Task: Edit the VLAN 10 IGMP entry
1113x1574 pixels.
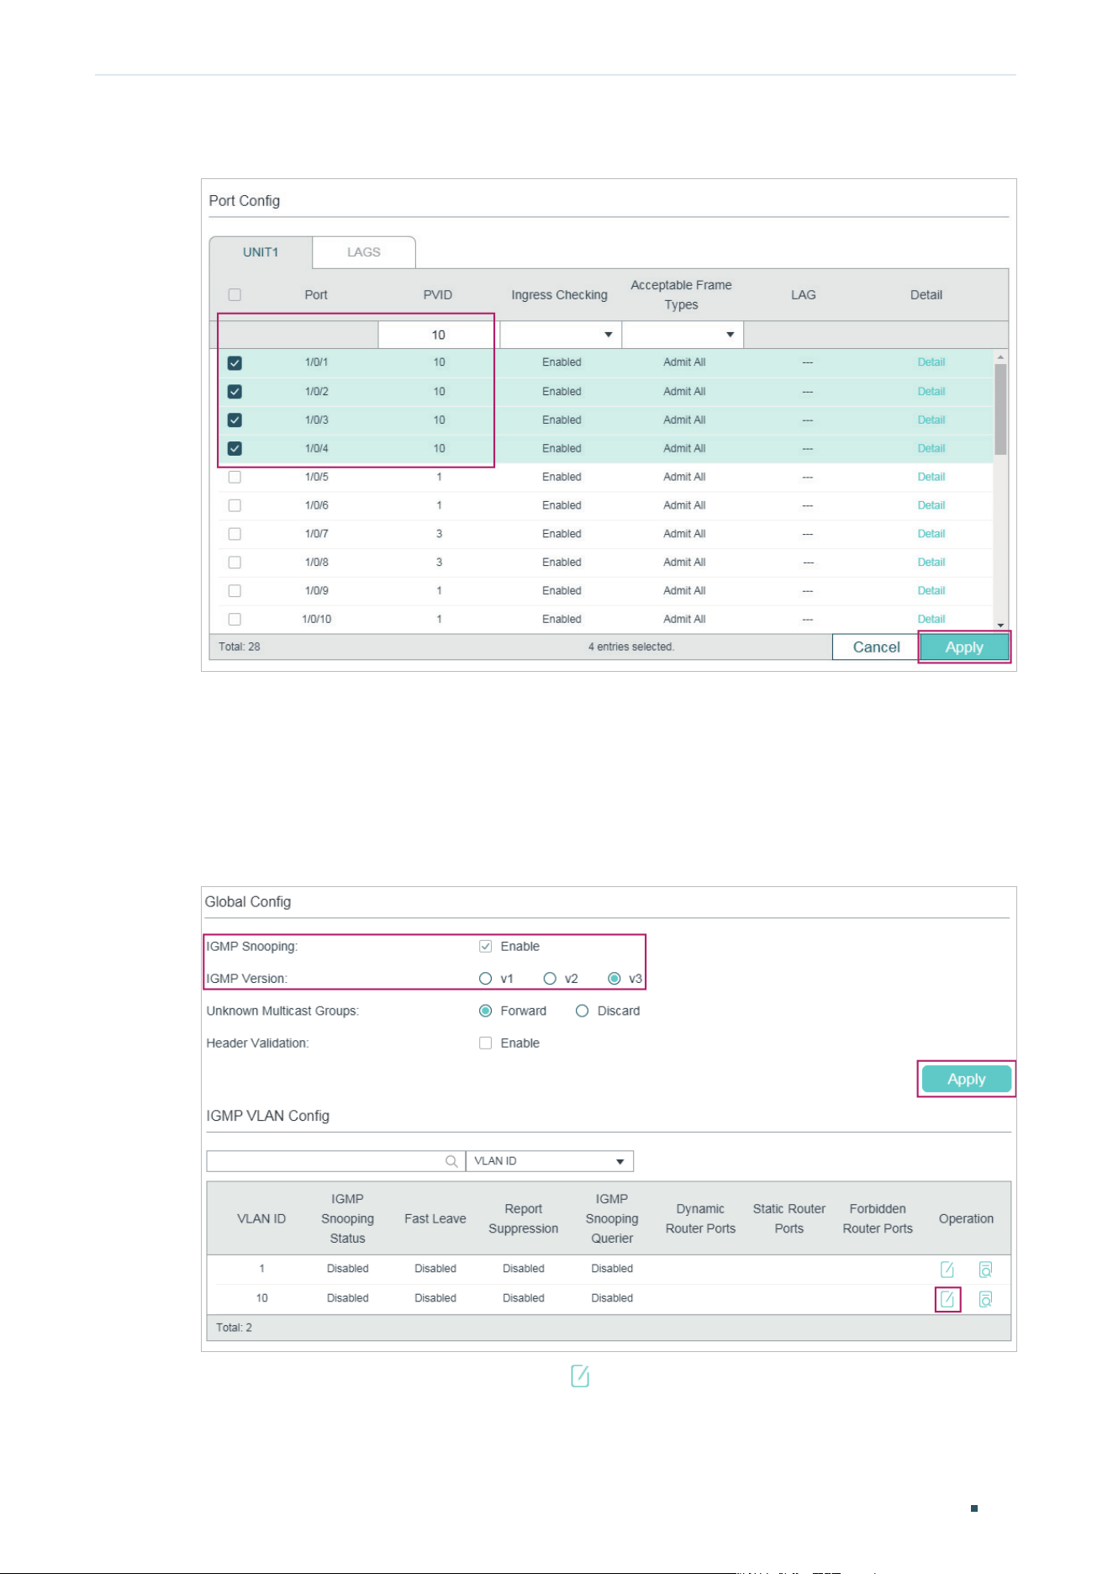Action: coord(947,1299)
